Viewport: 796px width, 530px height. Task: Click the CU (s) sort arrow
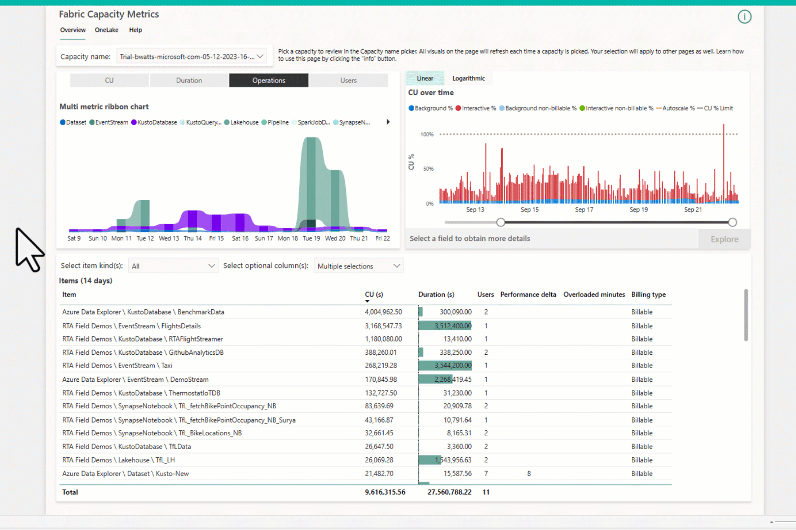pyautogui.click(x=367, y=301)
